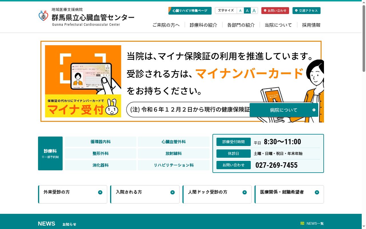This screenshot has width=366, height=229.
Task: Open the 各部門の紹介 menu
Action: [x=241, y=25]
